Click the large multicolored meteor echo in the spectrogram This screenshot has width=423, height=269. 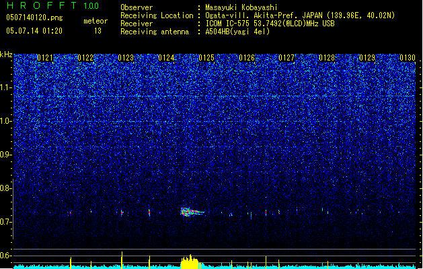click(192, 212)
